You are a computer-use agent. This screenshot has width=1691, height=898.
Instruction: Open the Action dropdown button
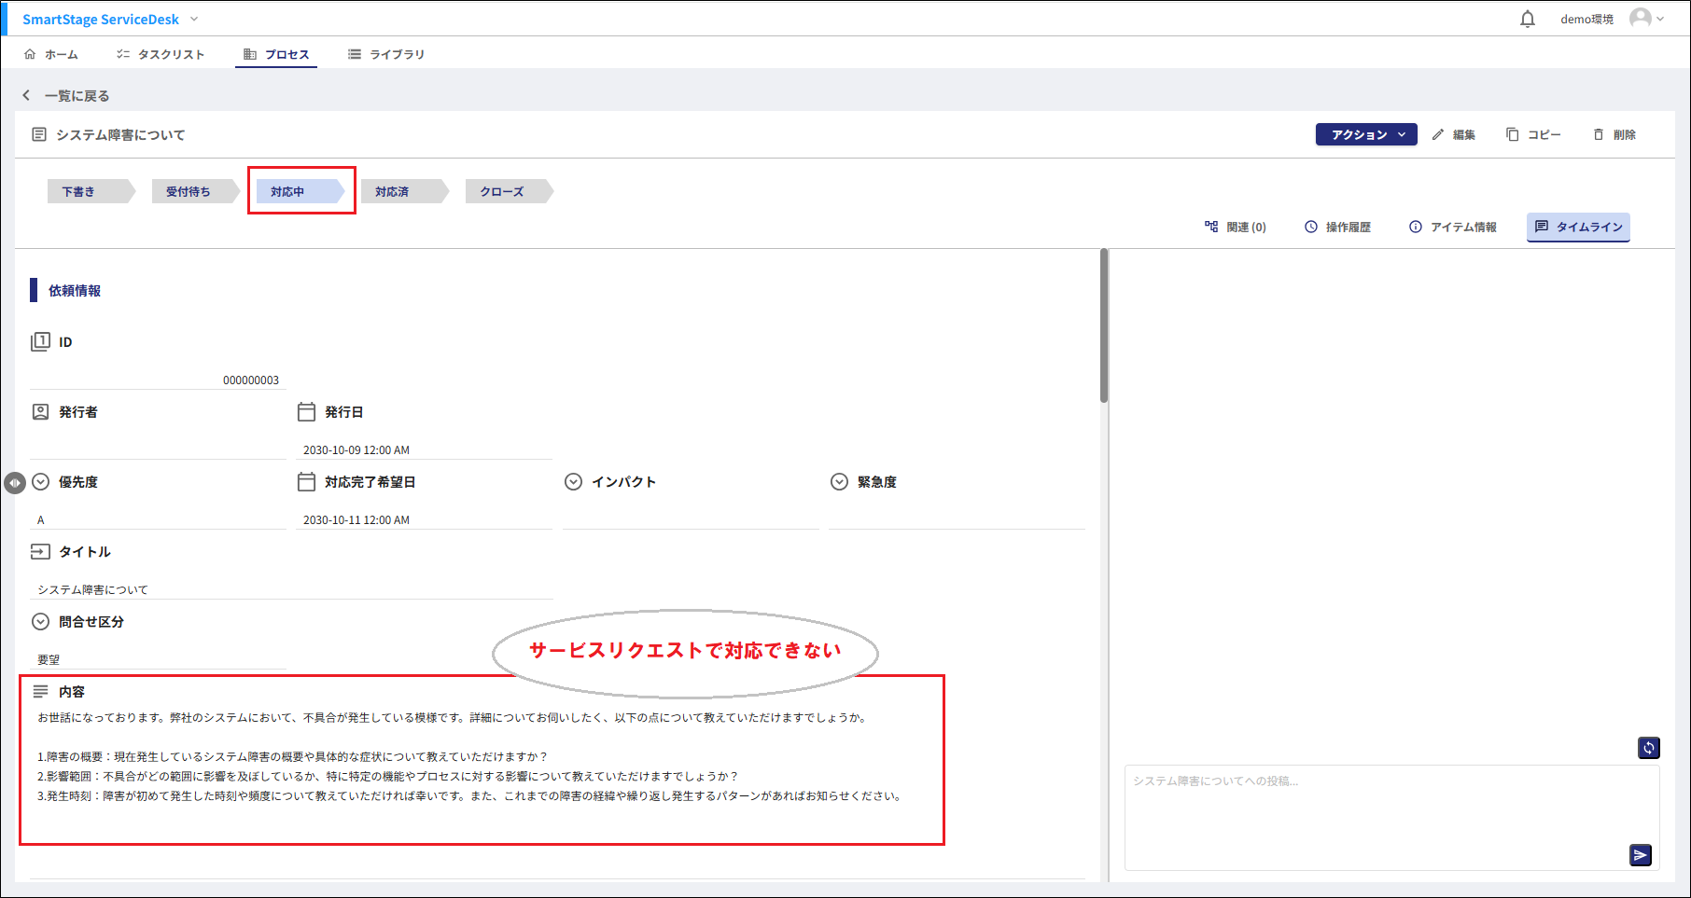(1366, 135)
